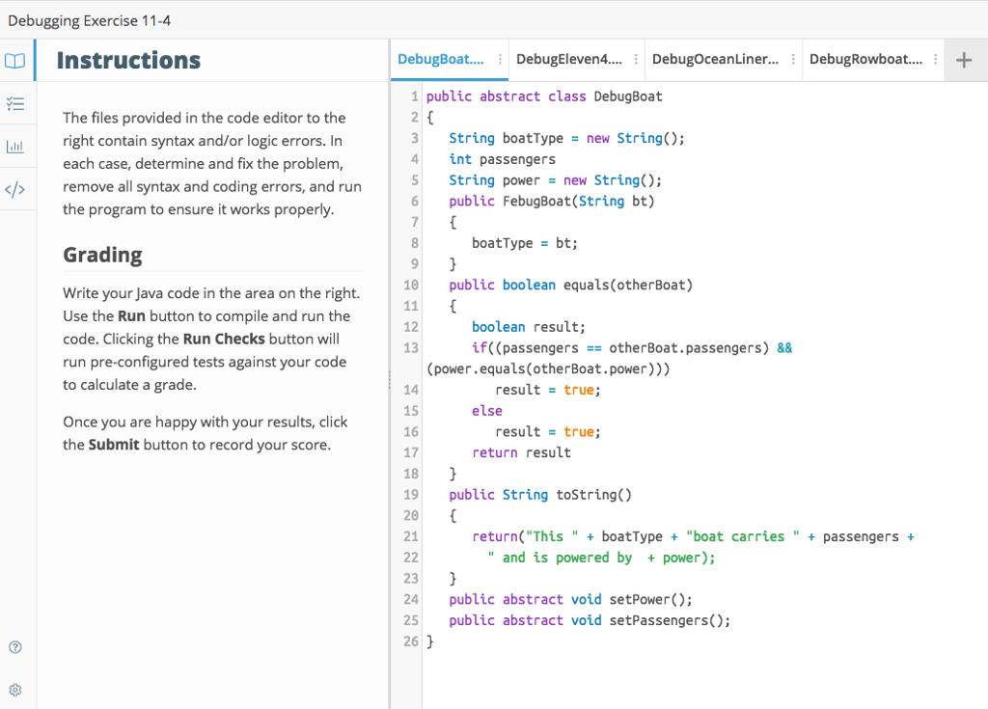Click line number 13 in the editor
Image resolution: width=988 pixels, height=709 pixels.
[x=410, y=347]
